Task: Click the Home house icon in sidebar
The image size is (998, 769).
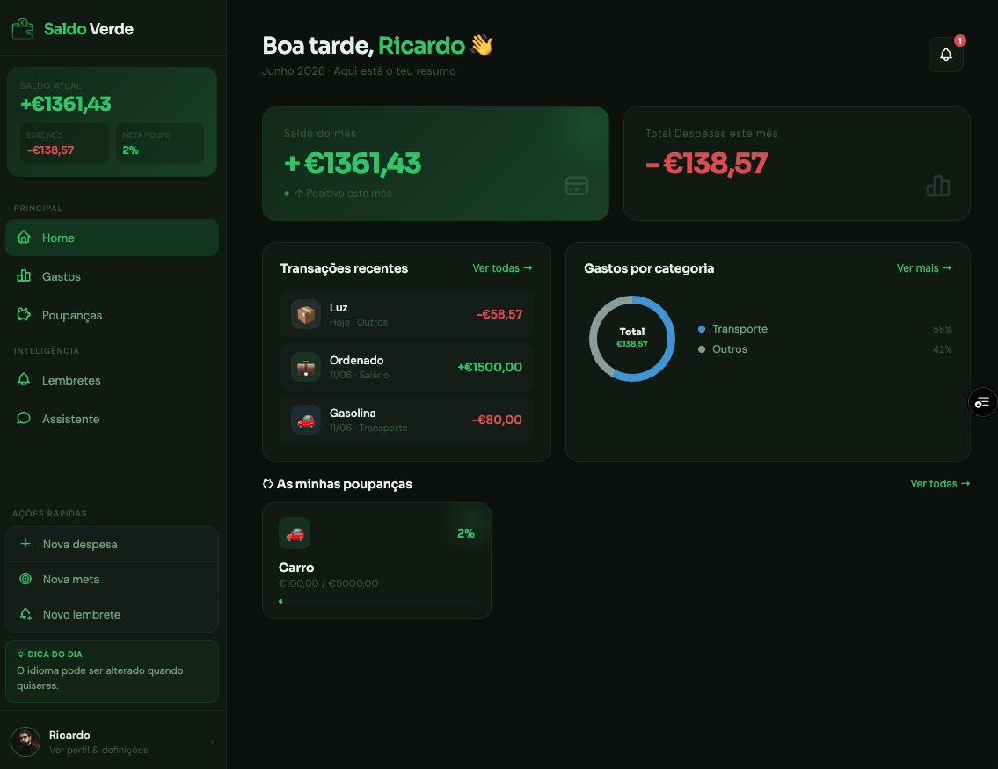Action: (24, 237)
